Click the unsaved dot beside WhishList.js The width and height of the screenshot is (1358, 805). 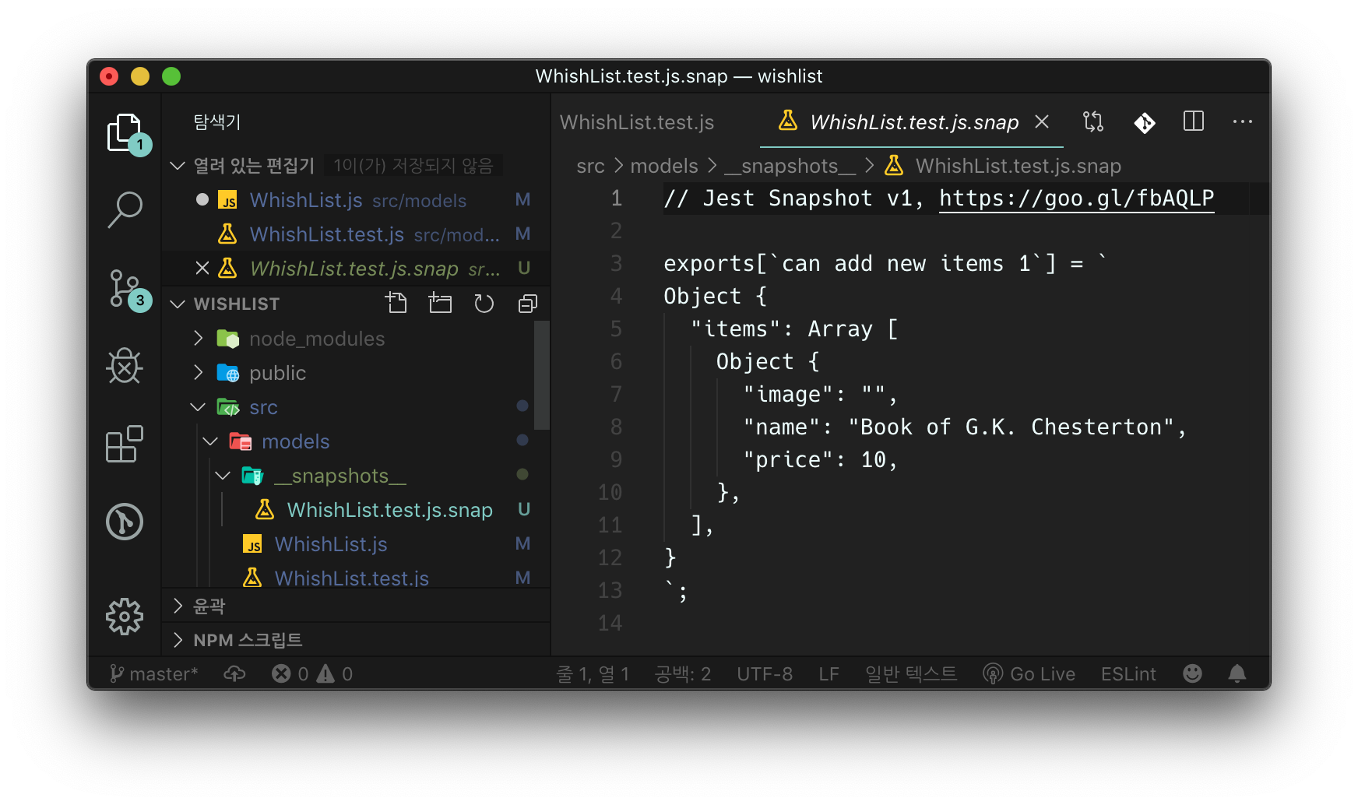202,199
